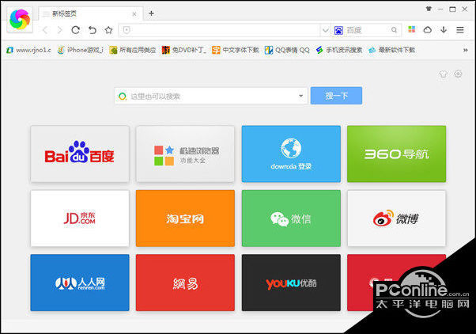The width and height of the screenshot is (476, 334).
Task: Open the hamburger main menu
Action: click(460, 30)
